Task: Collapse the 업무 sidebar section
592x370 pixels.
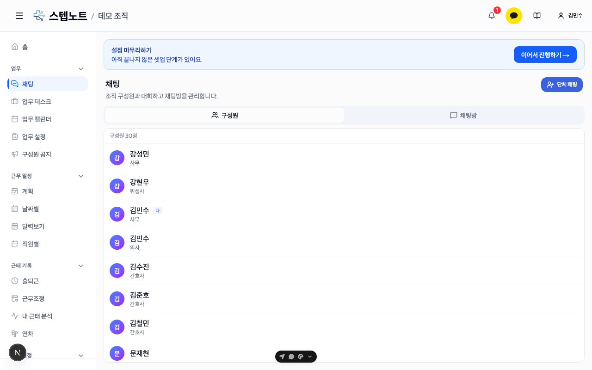Action: 81,68
